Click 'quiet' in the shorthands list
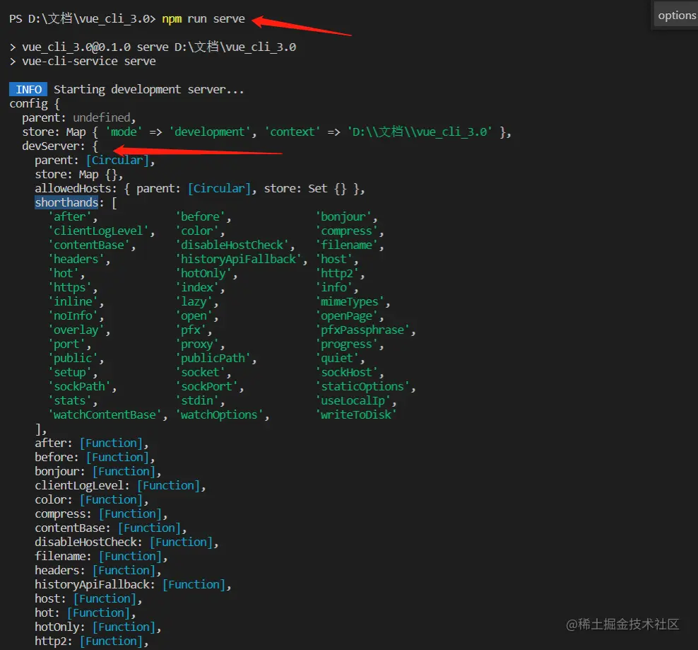 coord(337,359)
